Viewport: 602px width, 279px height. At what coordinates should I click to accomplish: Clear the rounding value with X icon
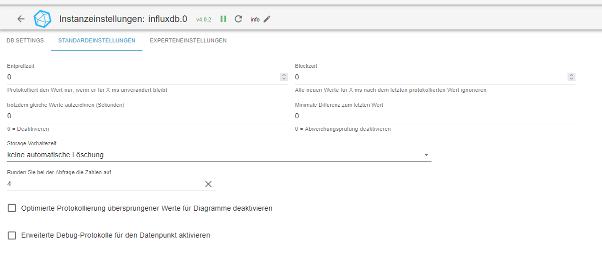[208, 184]
